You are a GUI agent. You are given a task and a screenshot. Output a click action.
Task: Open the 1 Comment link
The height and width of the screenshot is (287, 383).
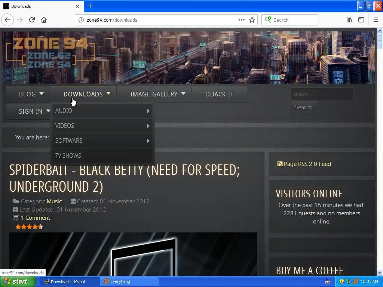click(x=35, y=218)
